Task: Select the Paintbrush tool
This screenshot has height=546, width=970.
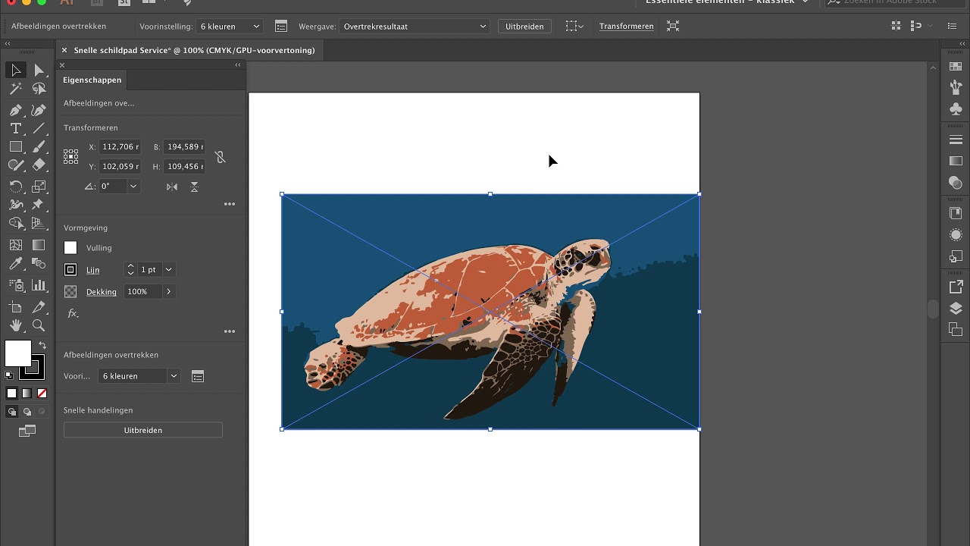Action: [x=39, y=147]
